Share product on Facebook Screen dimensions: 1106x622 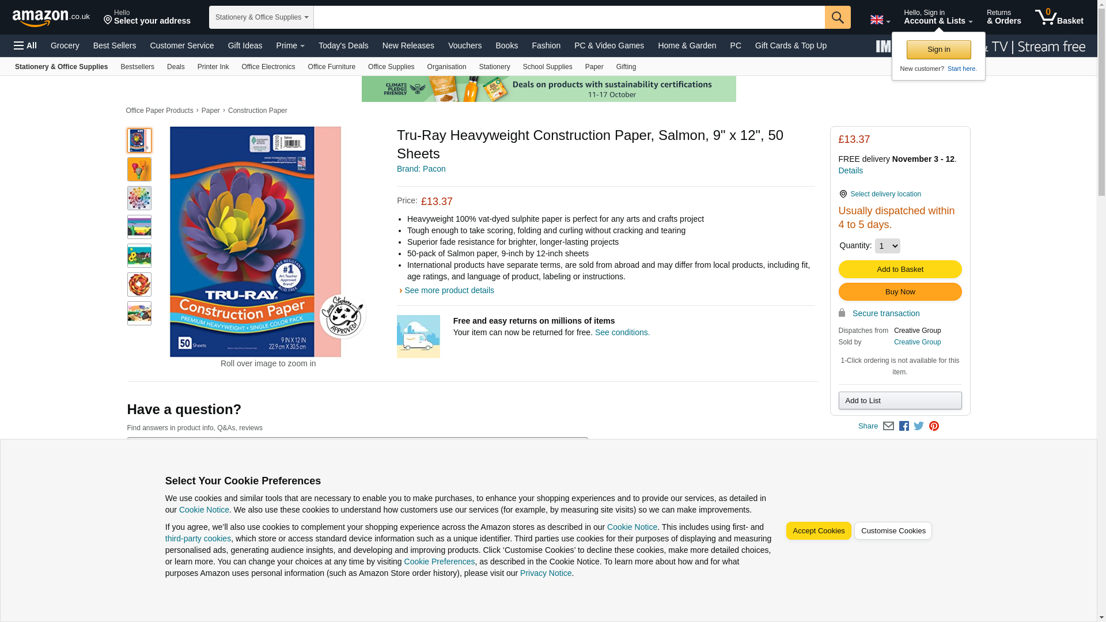[904, 426]
